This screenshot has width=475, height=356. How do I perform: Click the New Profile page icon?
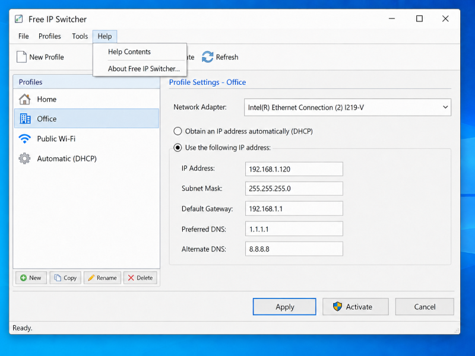pos(21,57)
